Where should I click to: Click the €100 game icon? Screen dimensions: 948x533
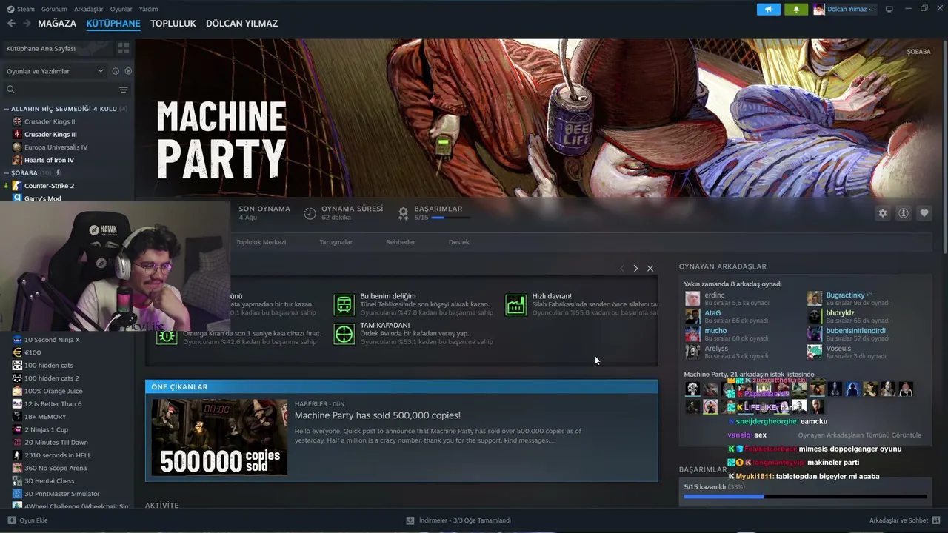click(17, 352)
